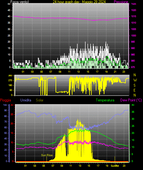Click the Solar legend label
143x170 pixels.
coord(40,100)
